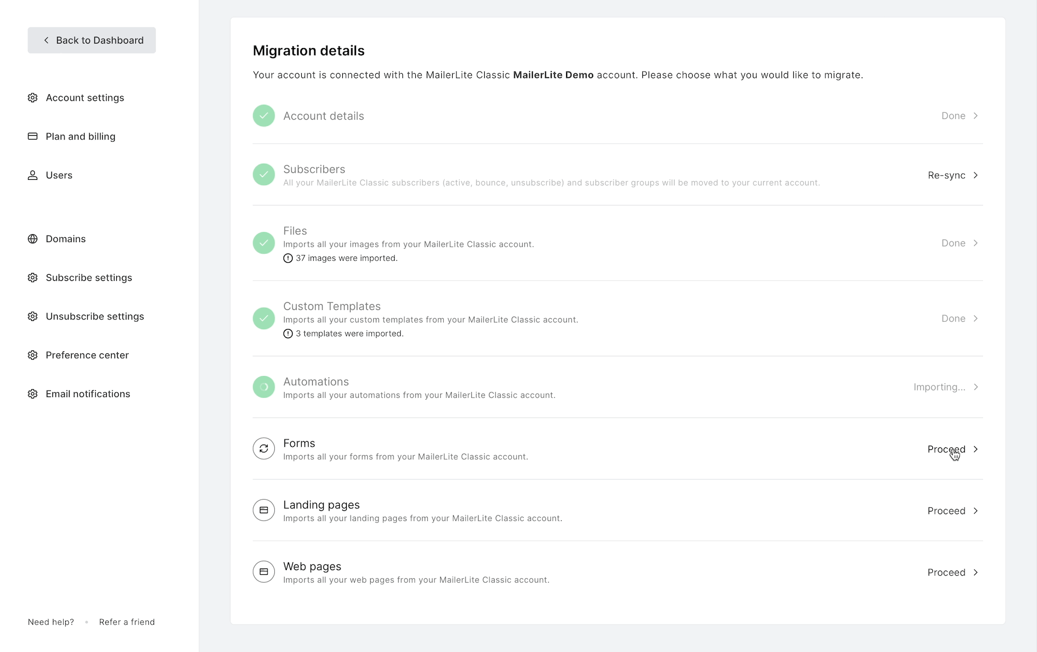Click Account details green checkmark
The image size is (1037, 652).
pyautogui.click(x=263, y=116)
